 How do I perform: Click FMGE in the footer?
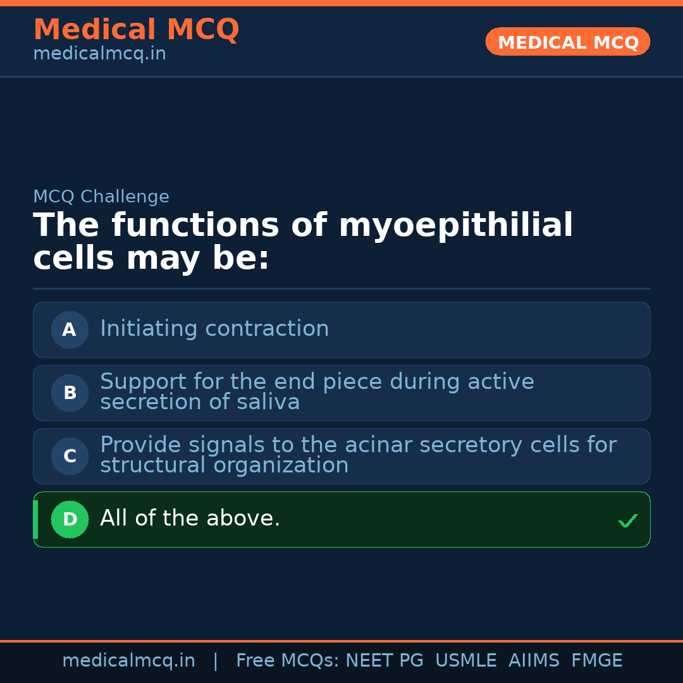pos(597,661)
